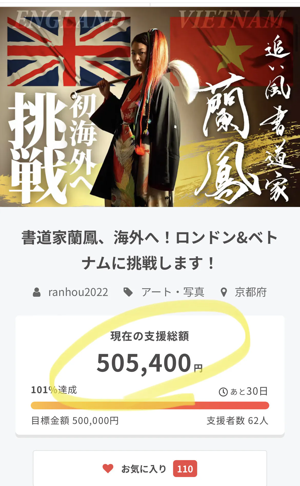Click the 現在の支援総額 heading
The width and height of the screenshot is (300, 486).
click(x=150, y=336)
